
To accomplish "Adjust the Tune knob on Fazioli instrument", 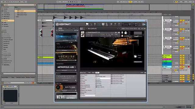I will tap(126, 33).
